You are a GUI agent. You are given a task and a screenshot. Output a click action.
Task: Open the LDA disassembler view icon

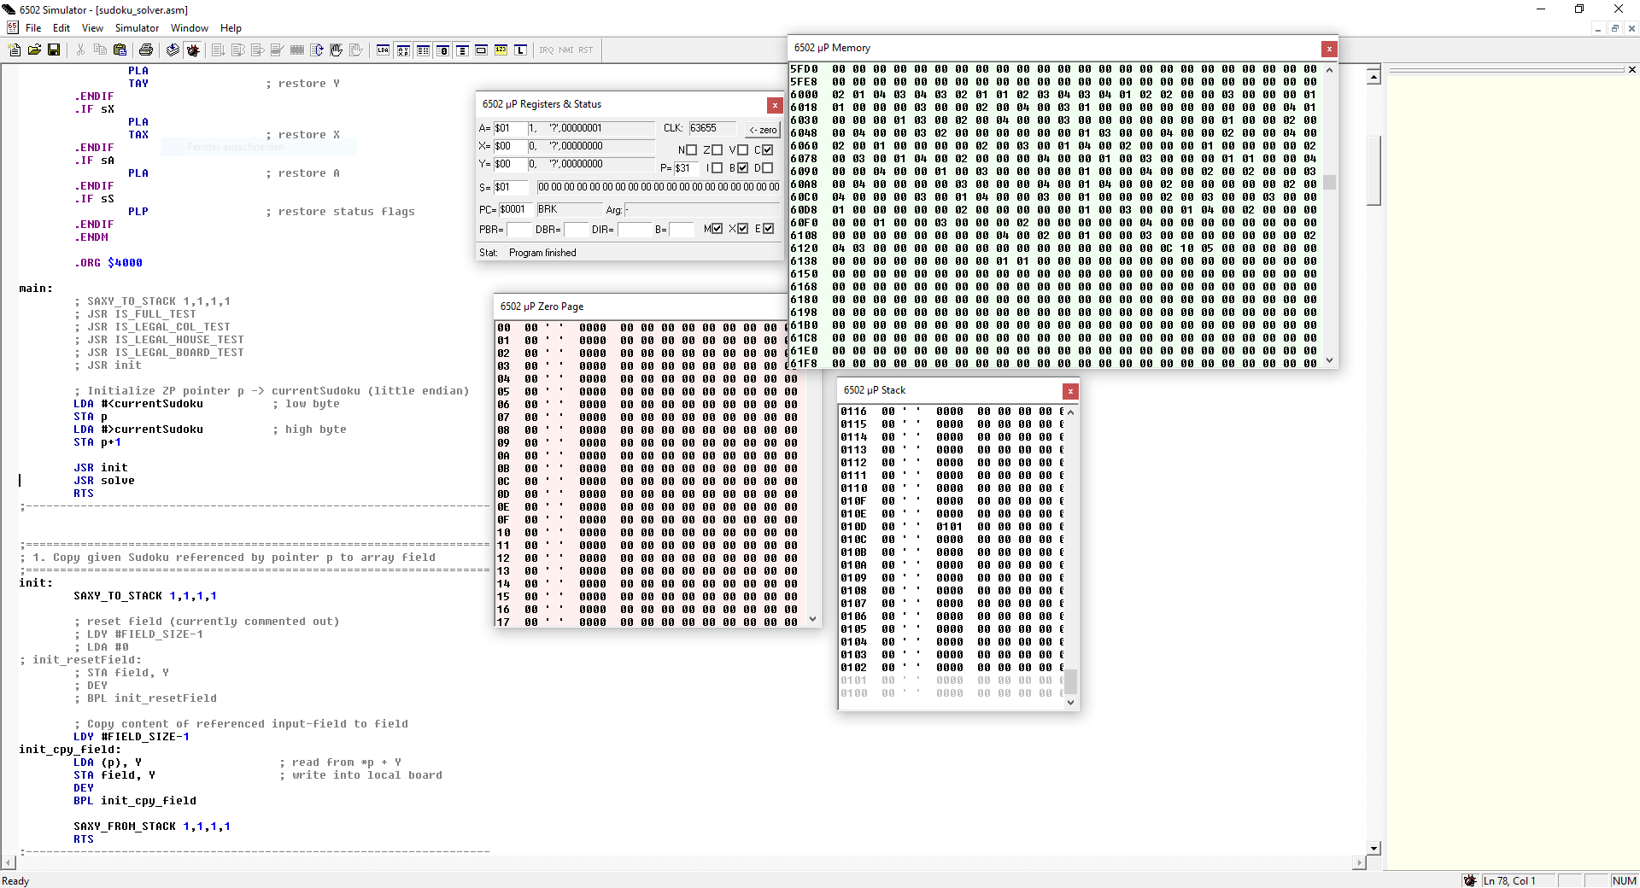[383, 50]
